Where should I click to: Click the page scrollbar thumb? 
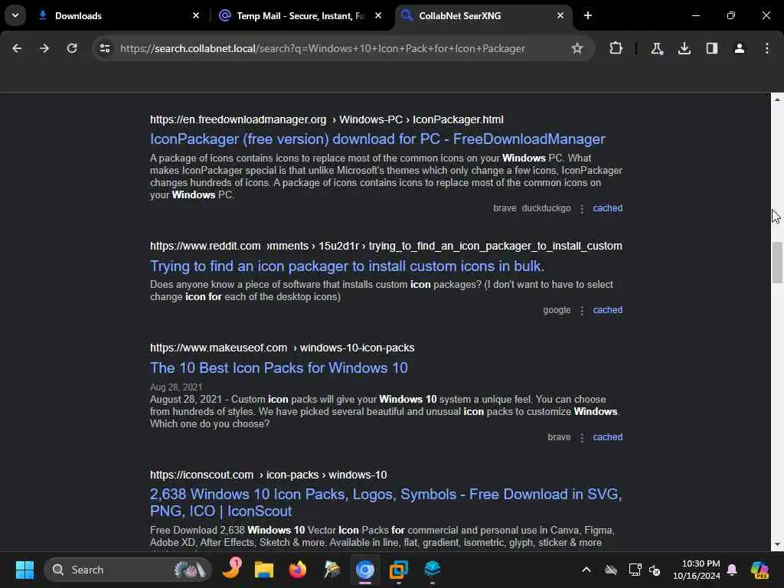point(777,263)
